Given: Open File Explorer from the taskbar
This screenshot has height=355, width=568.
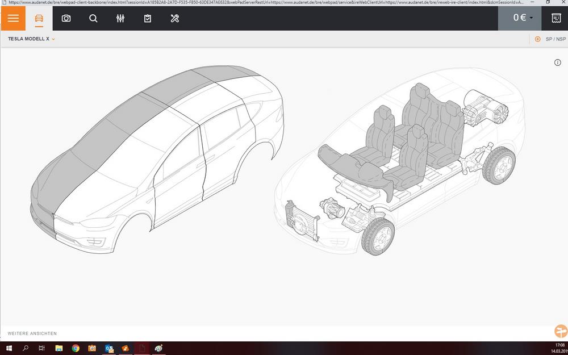Looking at the screenshot, I should (x=59, y=349).
